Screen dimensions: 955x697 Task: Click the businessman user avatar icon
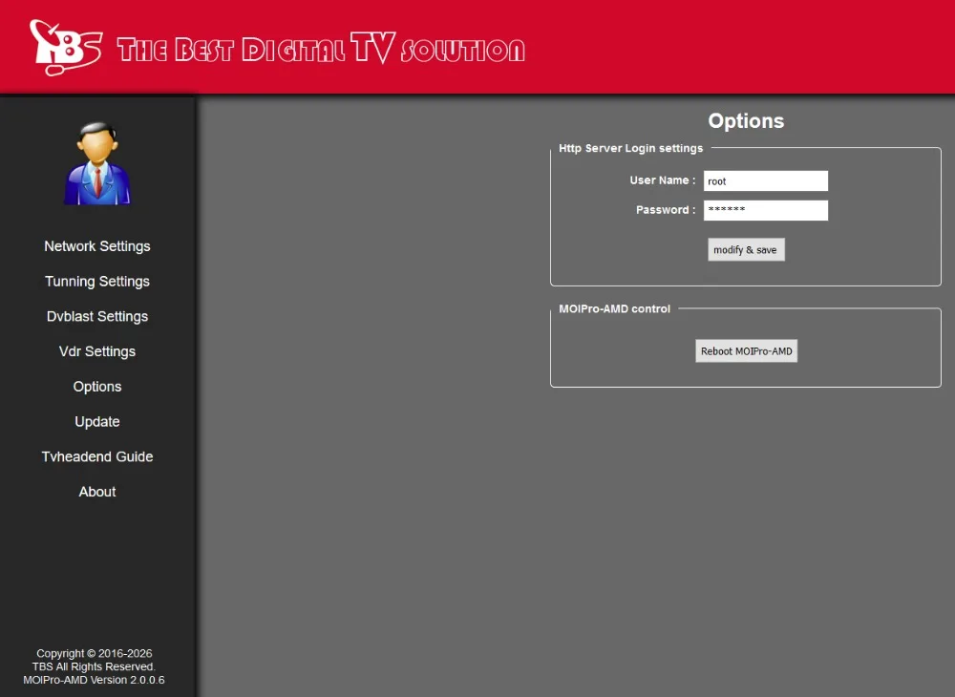pos(96,164)
